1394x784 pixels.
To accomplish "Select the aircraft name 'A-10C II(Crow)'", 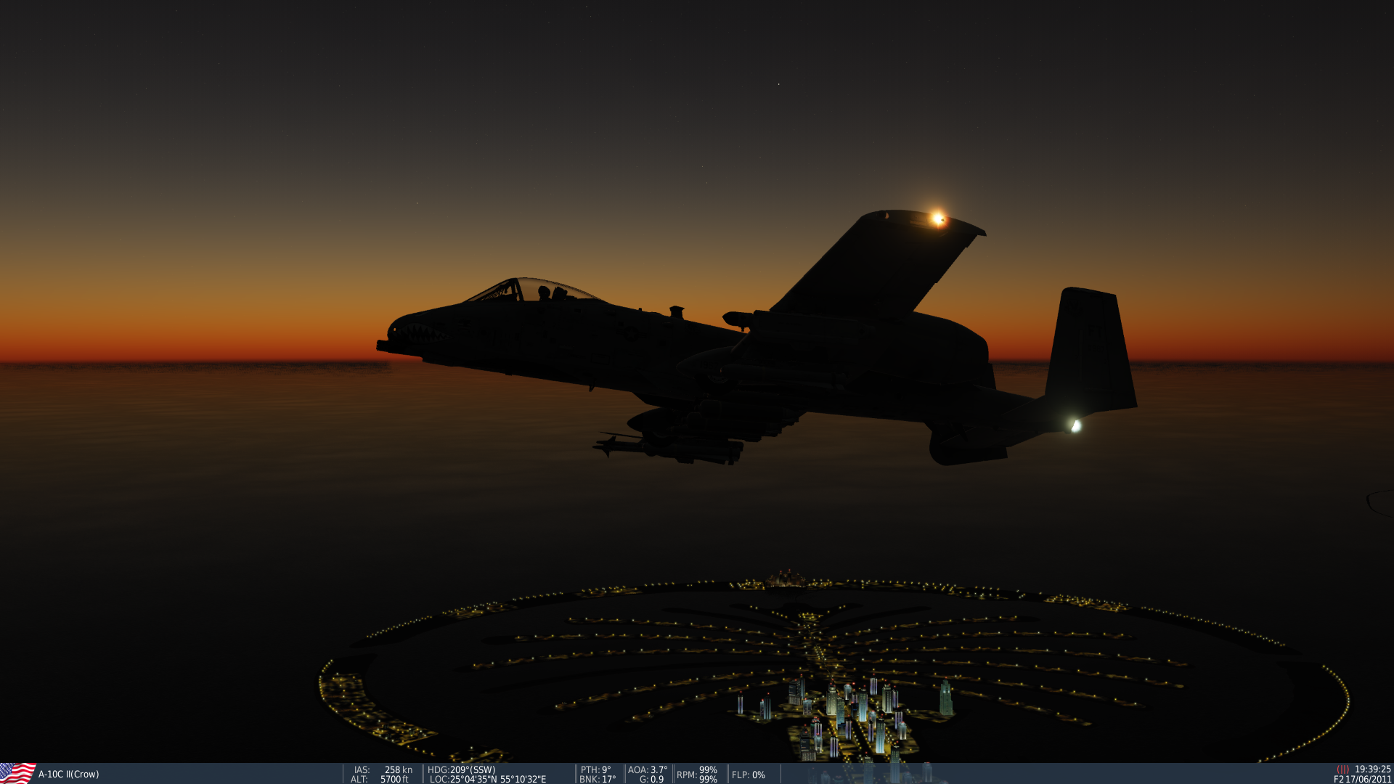I will [69, 775].
